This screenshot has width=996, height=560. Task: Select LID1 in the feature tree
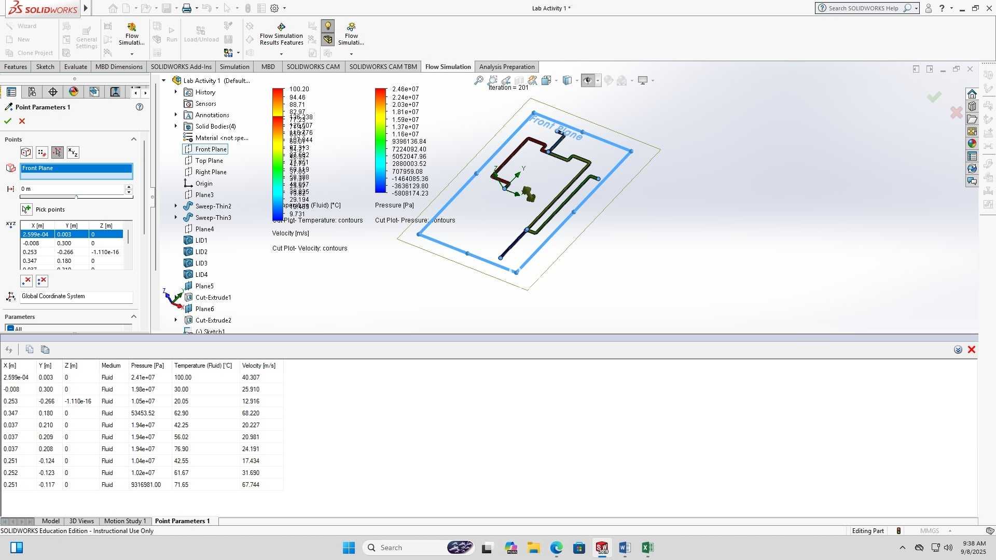coord(201,241)
